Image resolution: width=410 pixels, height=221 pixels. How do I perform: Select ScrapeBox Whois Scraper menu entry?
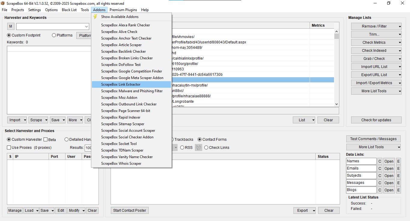click(x=131, y=164)
